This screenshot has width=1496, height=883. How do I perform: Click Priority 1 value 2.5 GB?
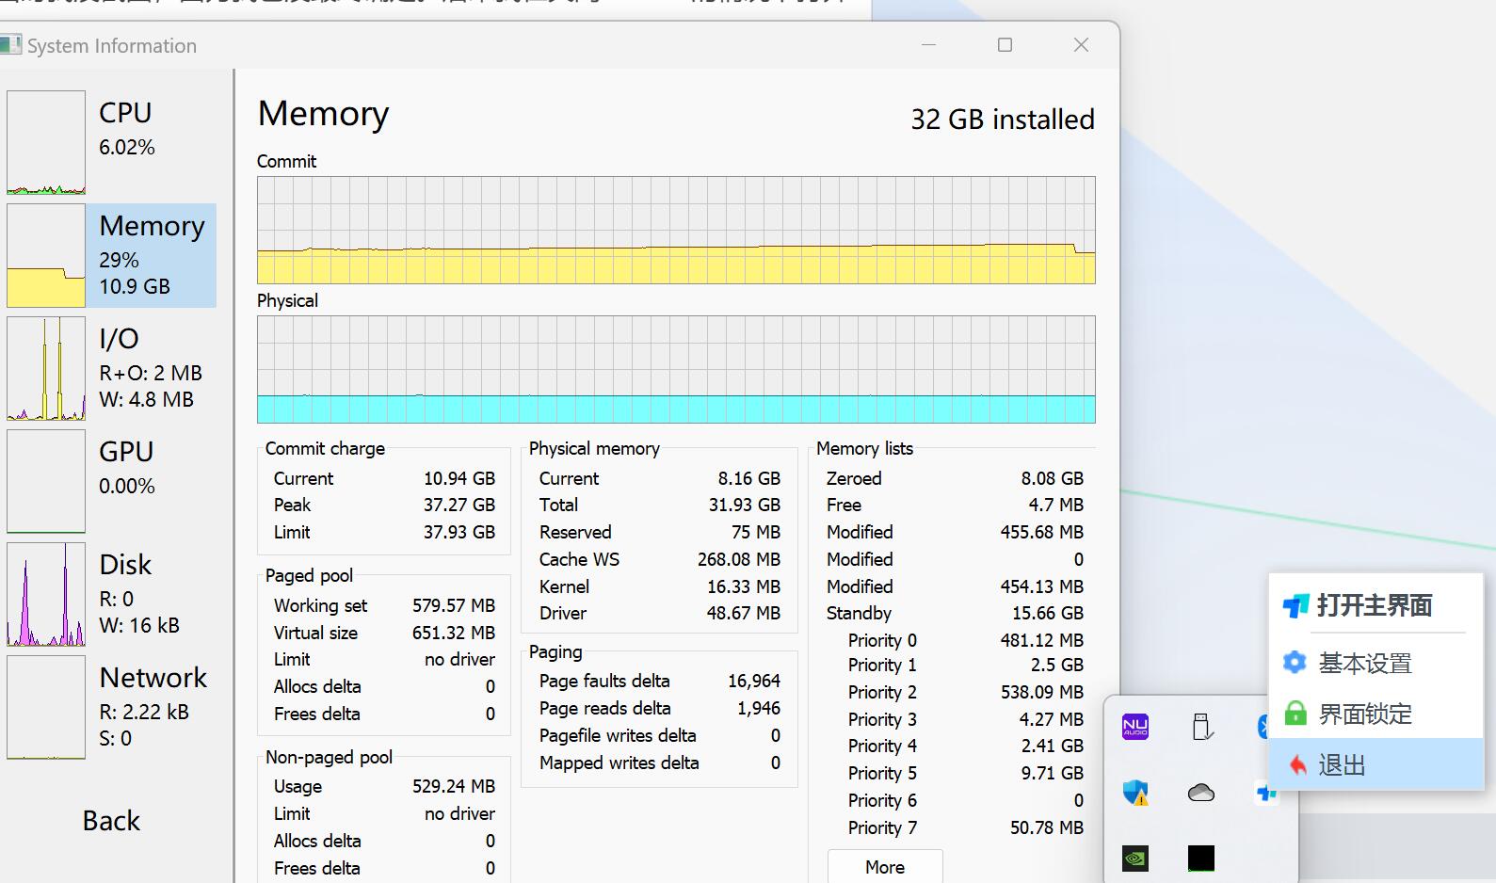[x=1056, y=666]
